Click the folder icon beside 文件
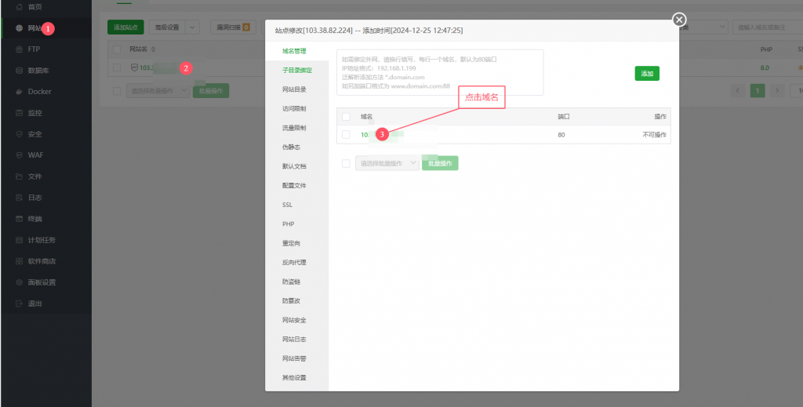The height and width of the screenshot is (407, 803). [x=20, y=176]
